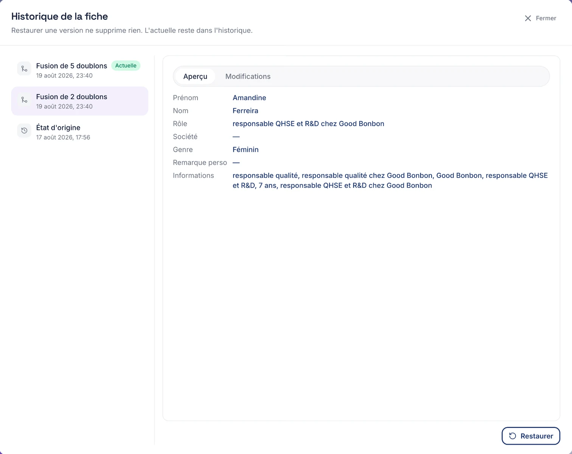This screenshot has height=454, width=572.
Task: Click the Genre value Féminin
Action: pos(246,149)
